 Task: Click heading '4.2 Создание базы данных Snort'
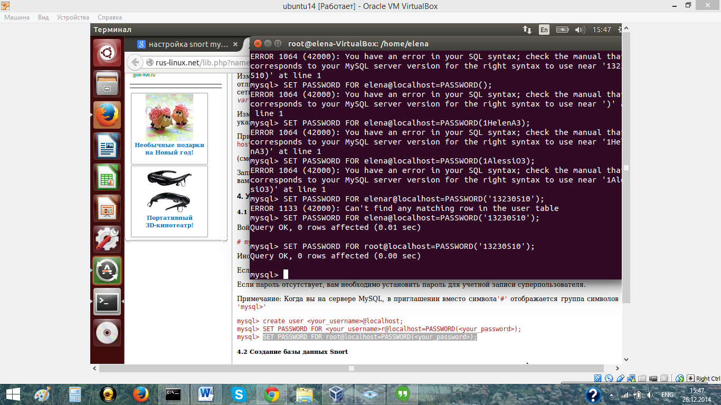tap(292, 352)
